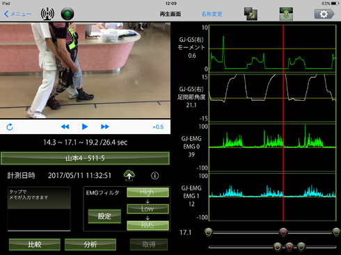The image size is (341, 255).
Task: Click the reload video circular arrow
Action: 10,127
